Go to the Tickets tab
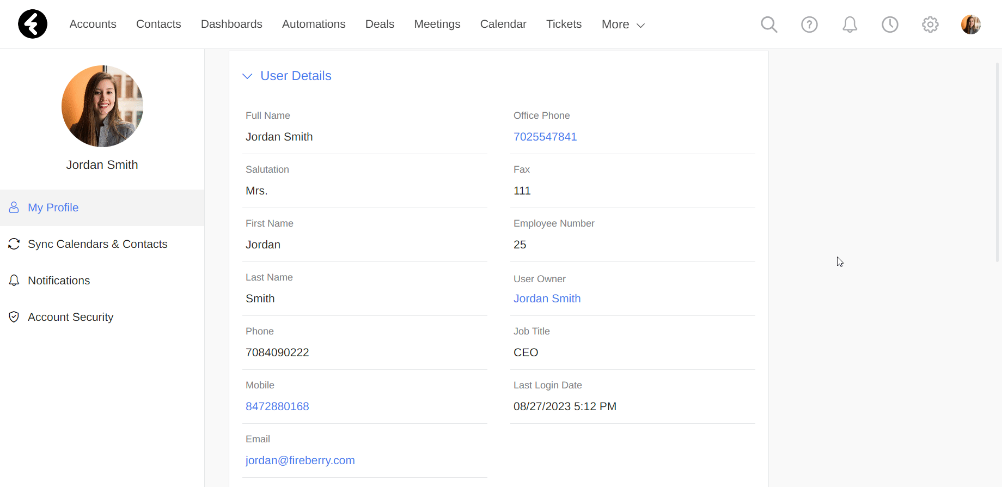 pyautogui.click(x=564, y=24)
